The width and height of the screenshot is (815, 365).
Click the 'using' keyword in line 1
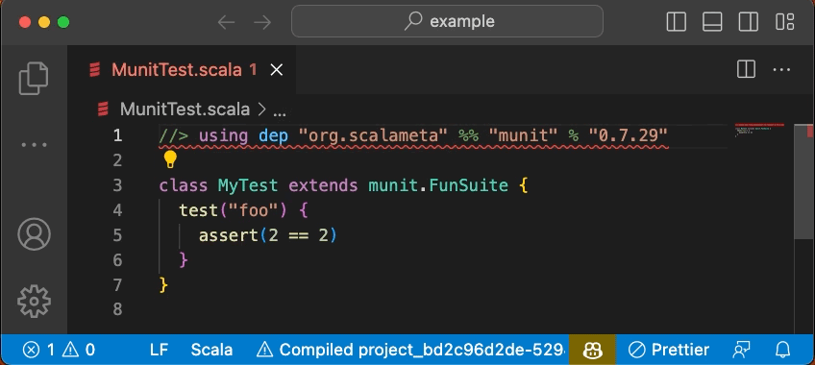224,136
